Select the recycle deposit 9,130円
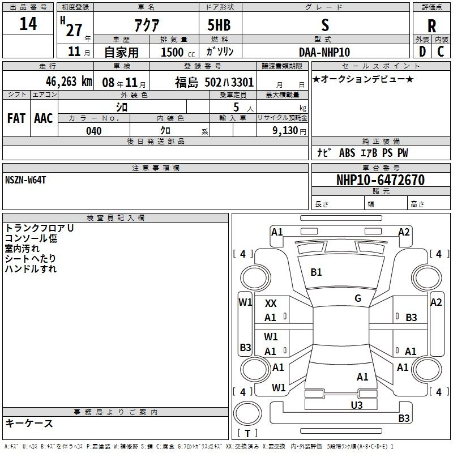 tap(289, 131)
